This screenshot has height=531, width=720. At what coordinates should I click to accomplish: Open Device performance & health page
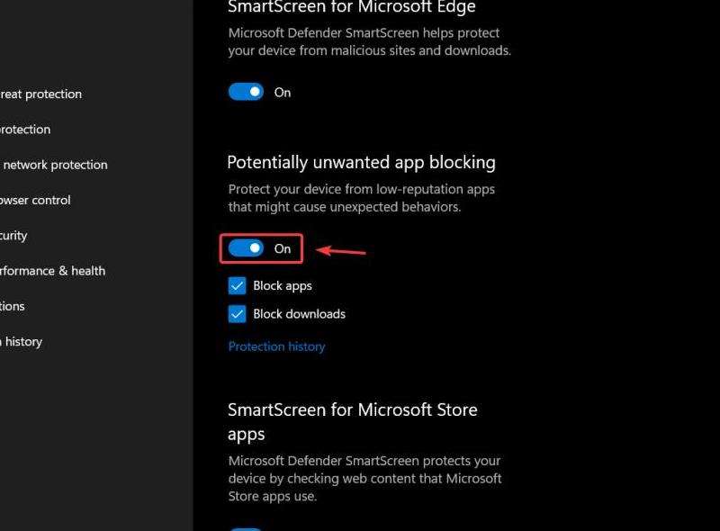point(52,271)
